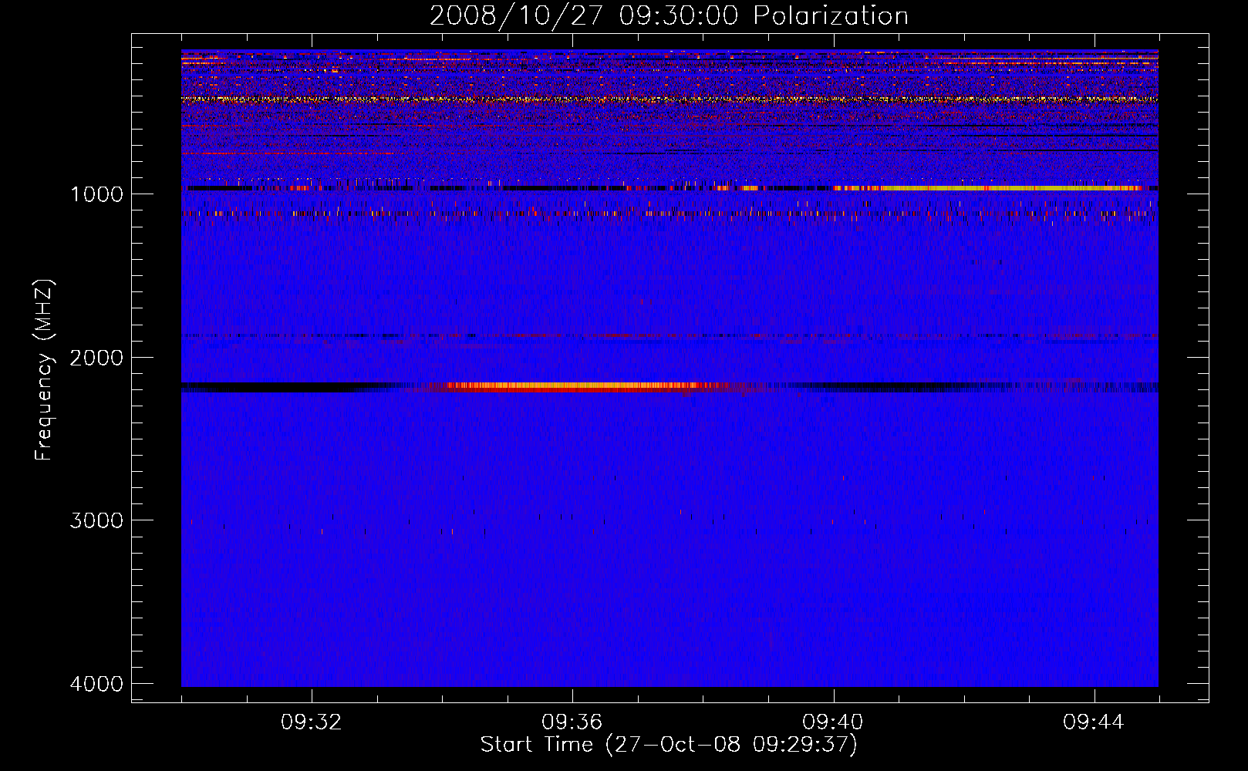This screenshot has width=1248, height=771.
Task: Click the 09:40 time tick label
Action: click(833, 722)
